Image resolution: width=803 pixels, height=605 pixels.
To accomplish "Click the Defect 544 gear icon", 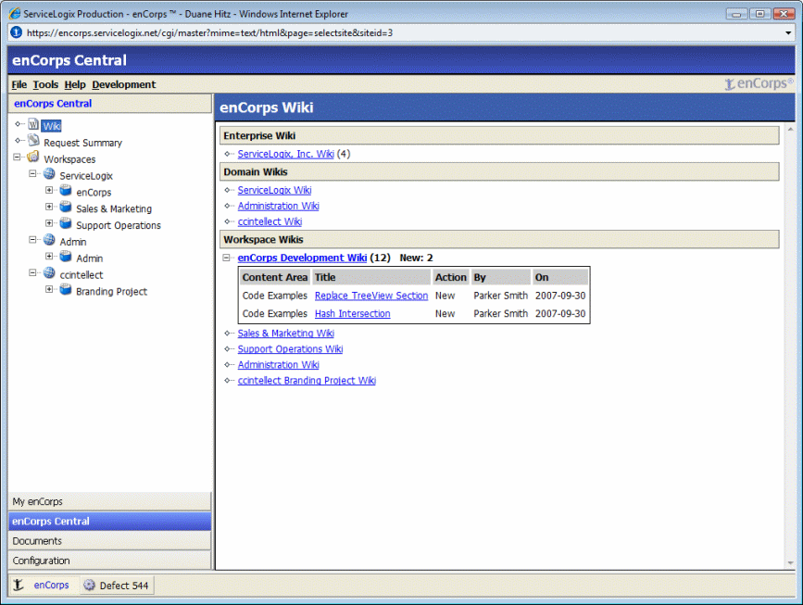I will [x=89, y=585].
